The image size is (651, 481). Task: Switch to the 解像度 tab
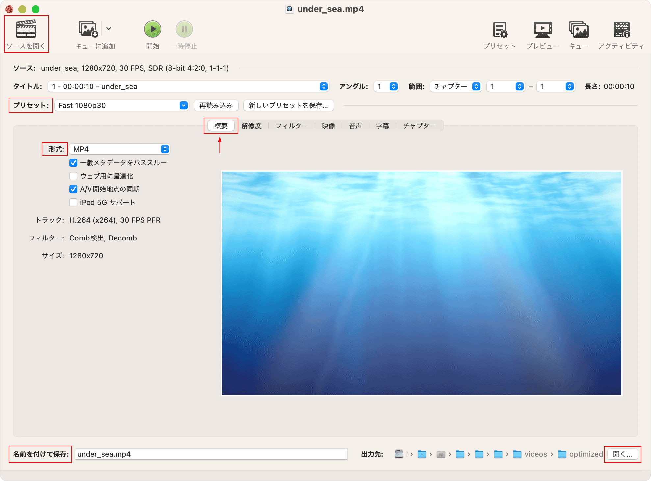251,126
